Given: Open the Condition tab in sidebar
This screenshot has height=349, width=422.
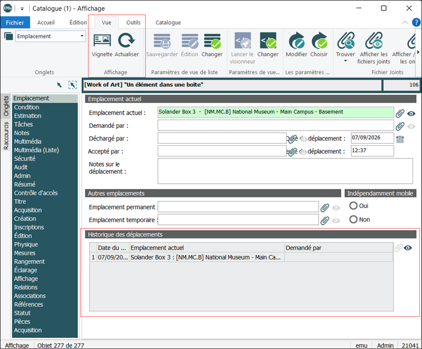Looking at the screenshot, I should point(27,107).
